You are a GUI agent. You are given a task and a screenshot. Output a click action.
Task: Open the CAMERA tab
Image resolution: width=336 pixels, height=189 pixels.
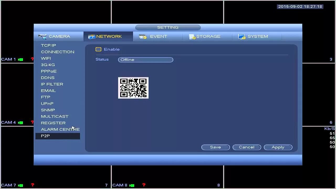pos(59,36)
